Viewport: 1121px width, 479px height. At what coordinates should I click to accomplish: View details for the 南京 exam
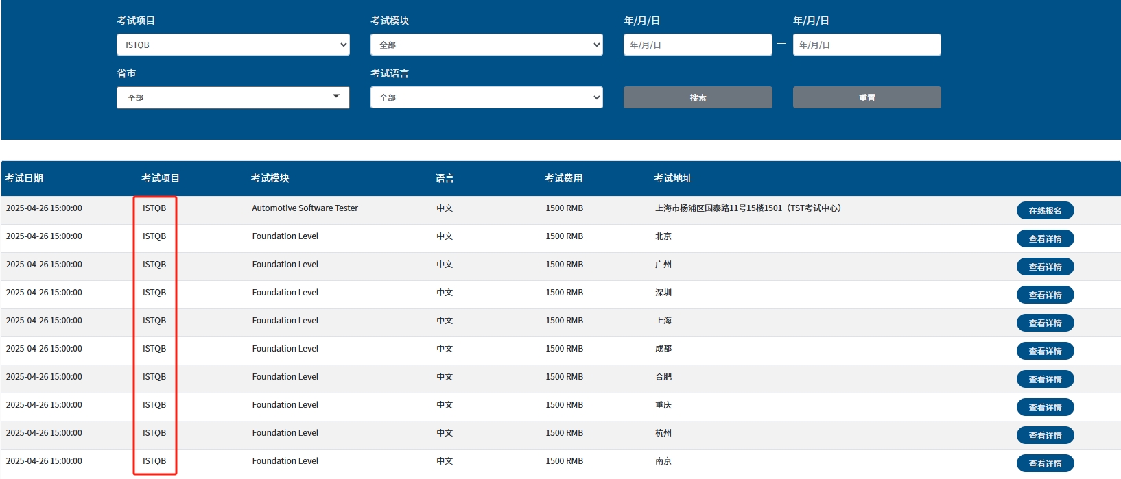coord(1045,463)
